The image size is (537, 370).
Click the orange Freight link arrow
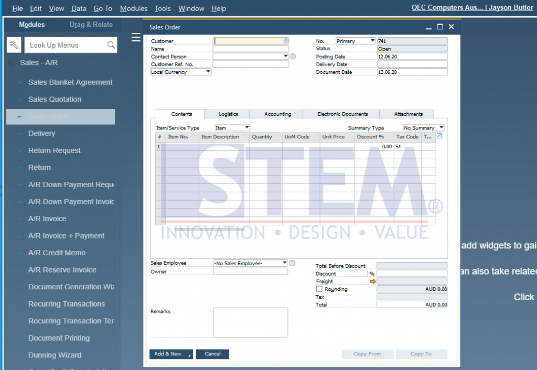pyautogui.click(x=373, y=281)
